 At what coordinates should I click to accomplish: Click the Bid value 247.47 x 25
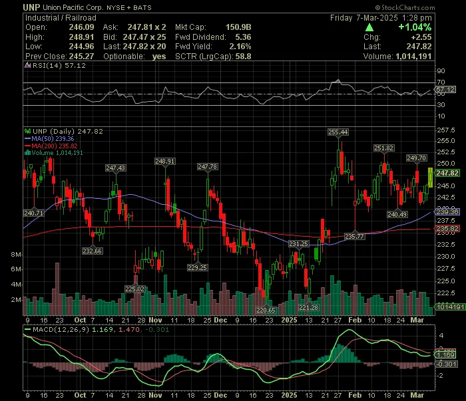click(x=144, y=37)
